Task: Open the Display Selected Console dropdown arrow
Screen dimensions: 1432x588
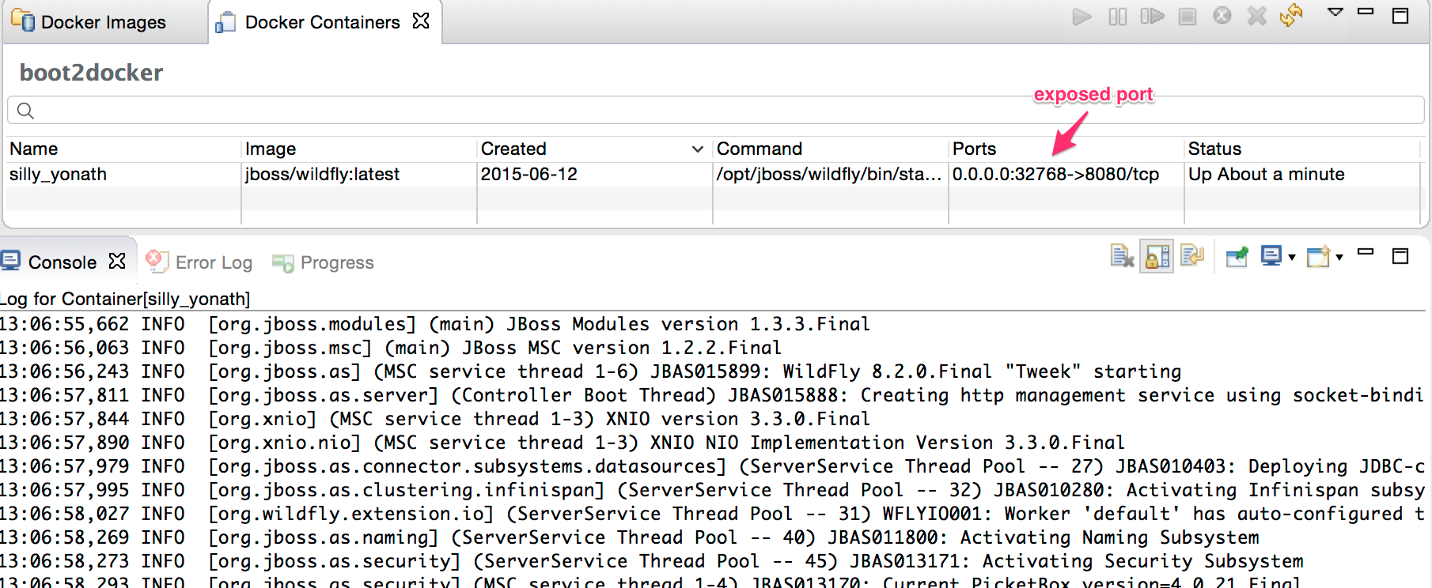Action: tap(1292, 257)
